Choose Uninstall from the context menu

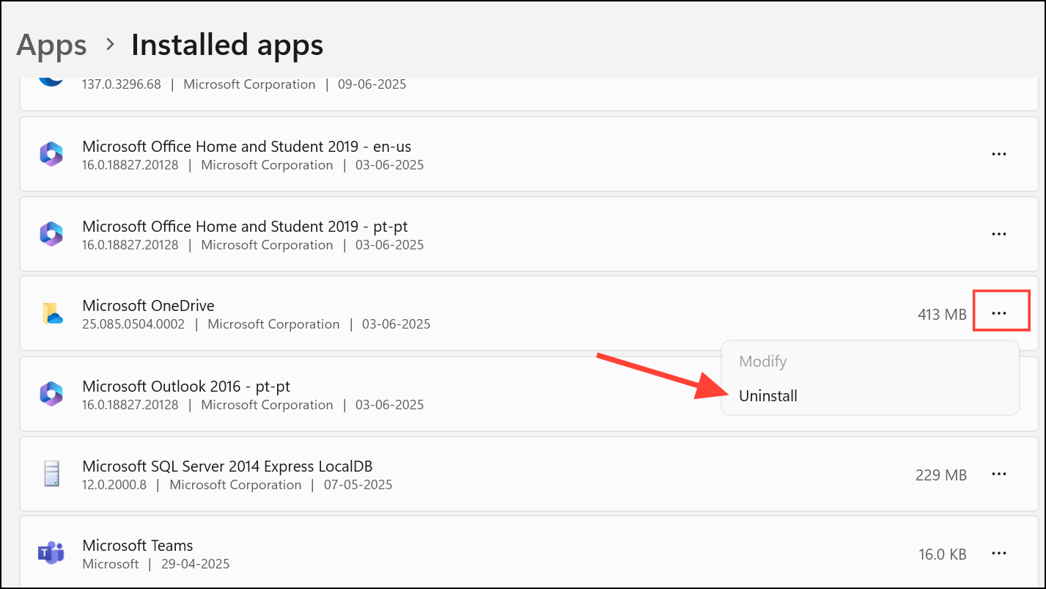click(x=768, y=396)
